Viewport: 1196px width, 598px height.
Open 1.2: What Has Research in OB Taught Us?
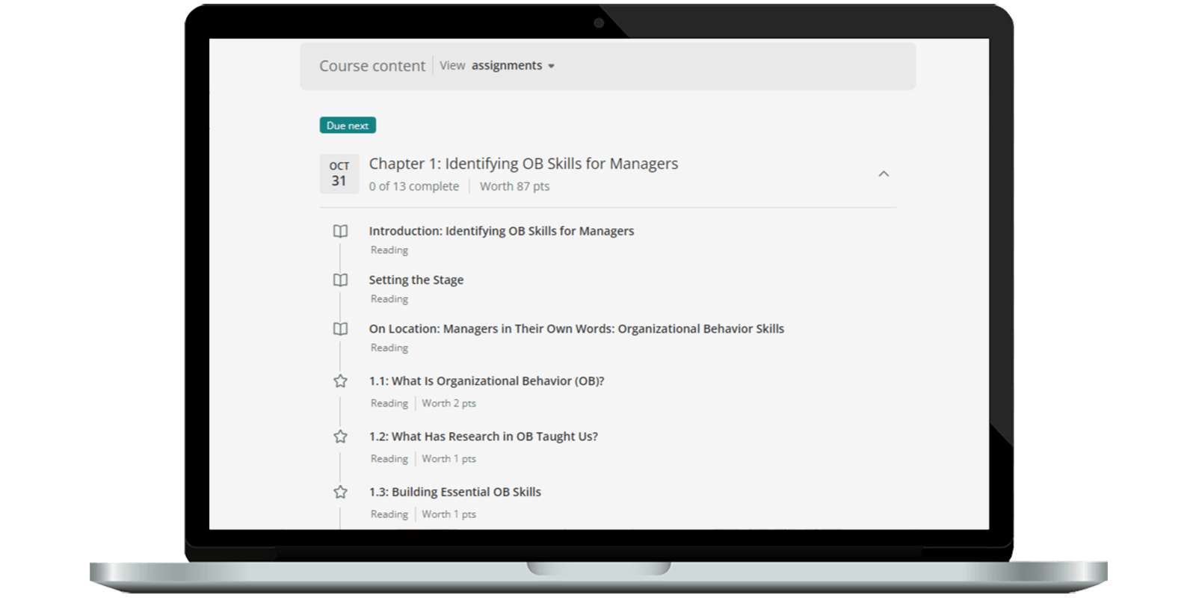pos(483,437)
